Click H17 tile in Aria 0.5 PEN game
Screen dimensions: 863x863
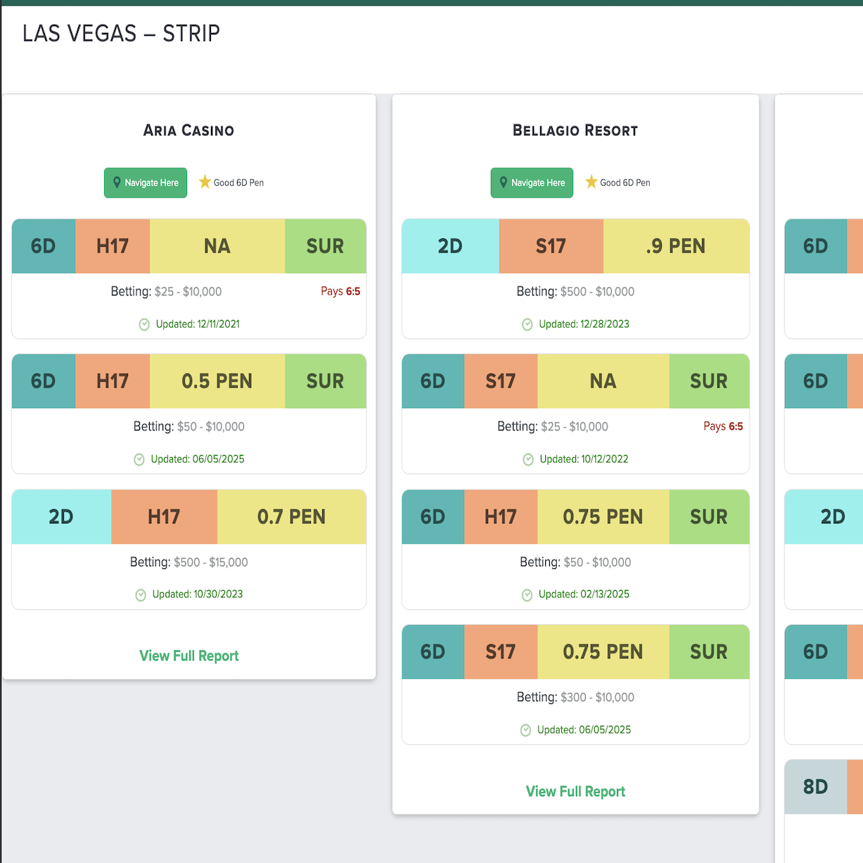[113, 381]
